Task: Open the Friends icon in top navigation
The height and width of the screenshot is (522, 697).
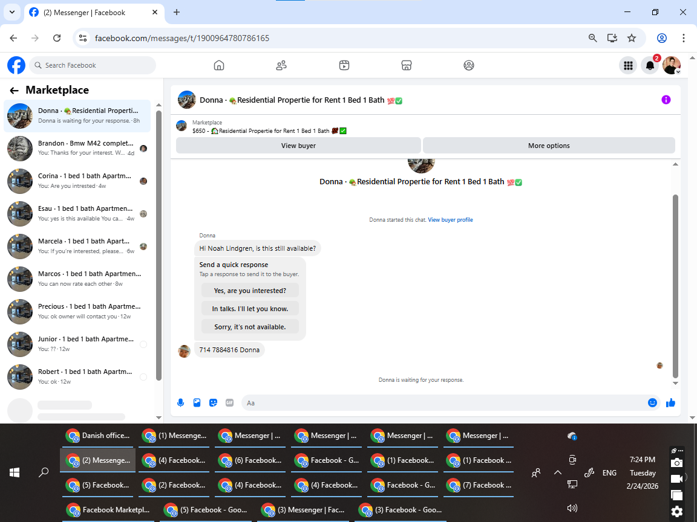Action: tap(281, 65)
